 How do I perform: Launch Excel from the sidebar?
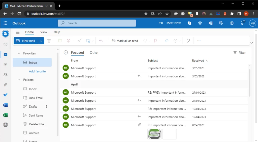coord(6,115)
